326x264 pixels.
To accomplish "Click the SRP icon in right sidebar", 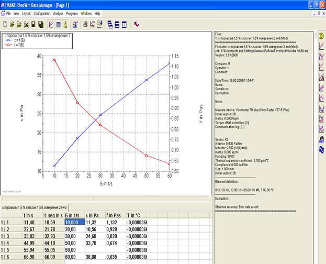I will [322, 139].
